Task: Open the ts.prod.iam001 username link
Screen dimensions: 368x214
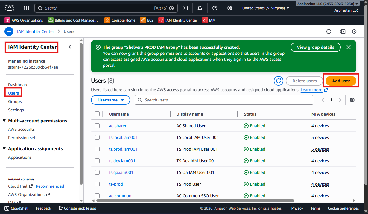Action: 123,149
